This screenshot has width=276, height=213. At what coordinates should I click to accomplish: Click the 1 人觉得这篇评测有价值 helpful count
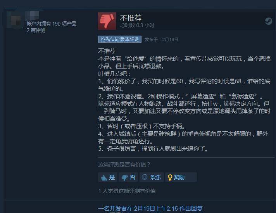127,191
